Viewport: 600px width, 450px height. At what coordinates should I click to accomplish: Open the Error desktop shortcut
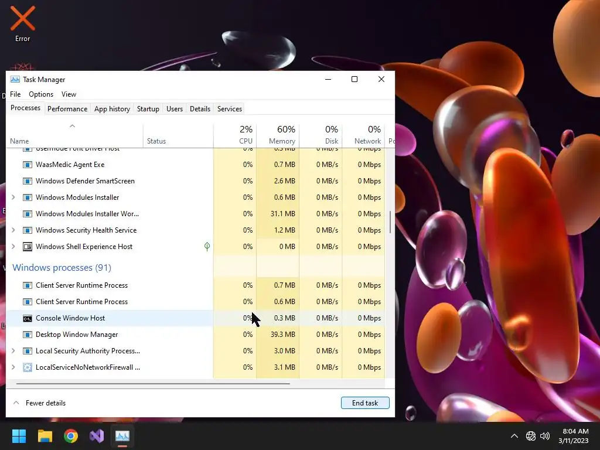point(23,23)
